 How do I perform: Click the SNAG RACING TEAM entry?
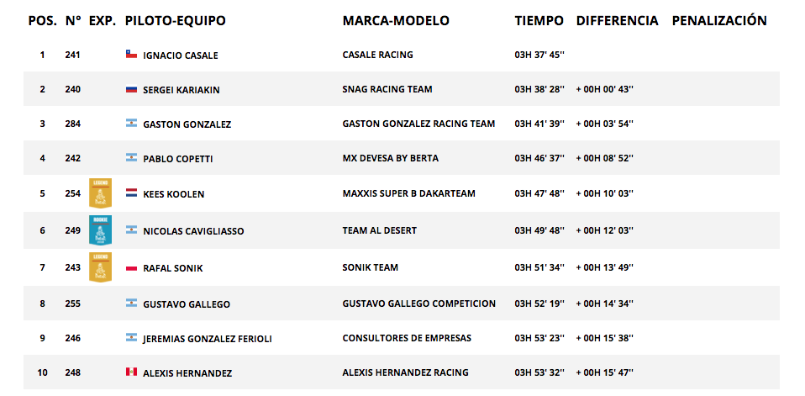pyautogui.click(x=387, y=89)
